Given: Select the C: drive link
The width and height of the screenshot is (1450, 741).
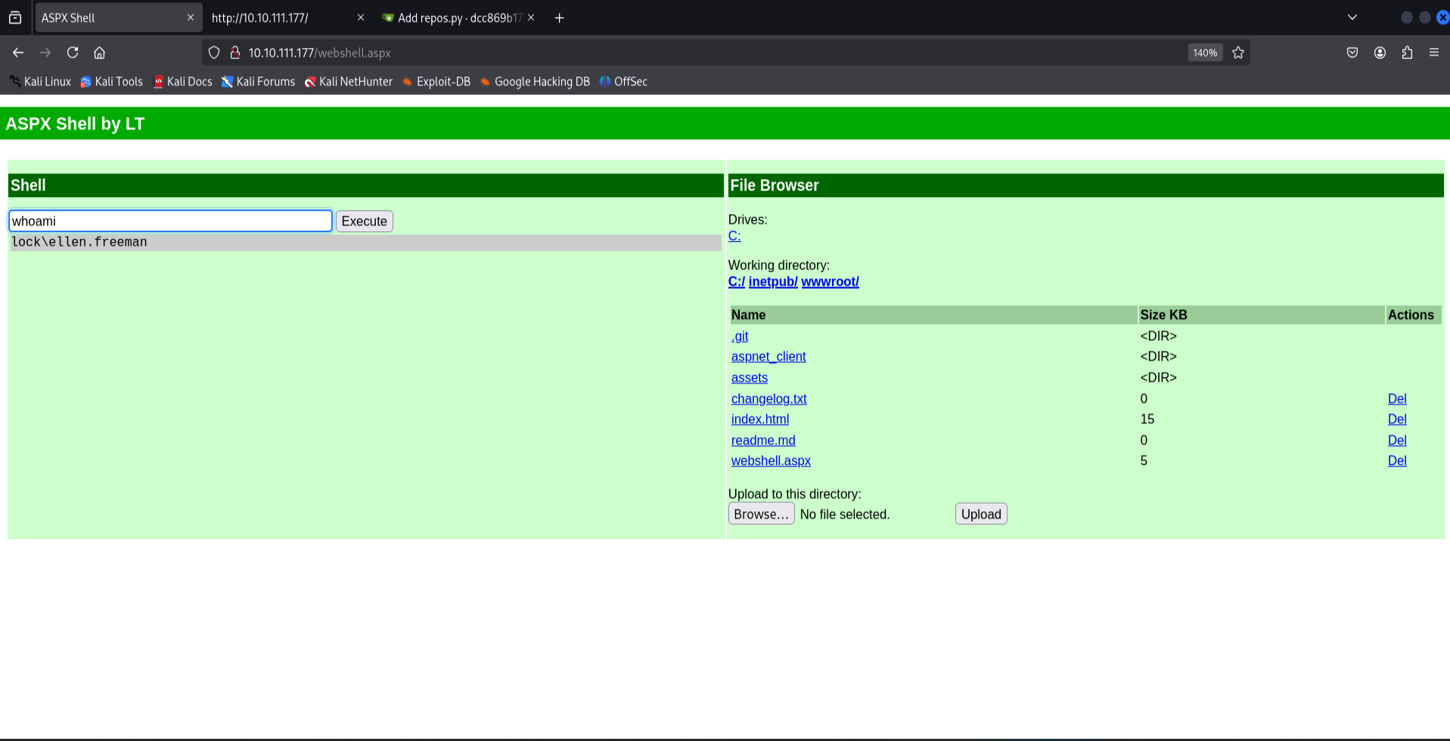Looking at the screenshot, I should pos(734,236).
